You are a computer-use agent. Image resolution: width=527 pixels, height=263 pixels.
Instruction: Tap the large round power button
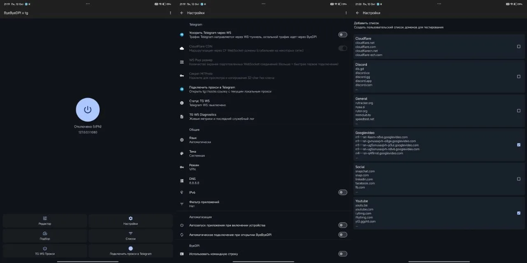[x=88, y=109]
